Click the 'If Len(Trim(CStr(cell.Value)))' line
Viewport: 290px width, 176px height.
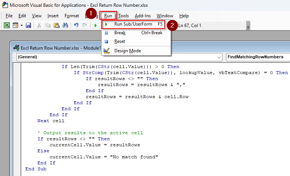click(x=120, y=67)
